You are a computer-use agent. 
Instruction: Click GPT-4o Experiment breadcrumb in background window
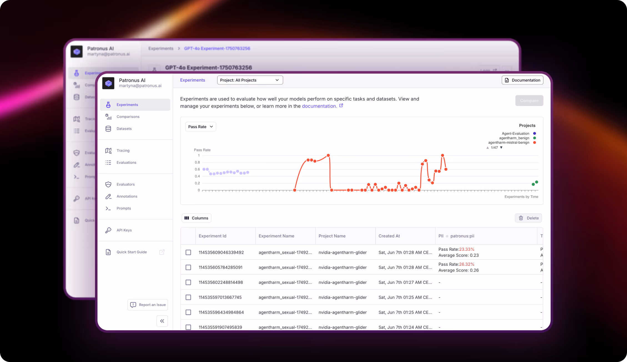point(217,49)
